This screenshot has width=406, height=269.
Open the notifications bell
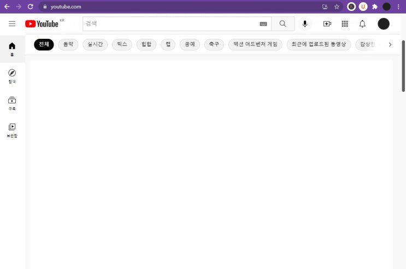362,24
